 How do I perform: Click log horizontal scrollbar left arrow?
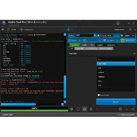(x=2, y=104)
